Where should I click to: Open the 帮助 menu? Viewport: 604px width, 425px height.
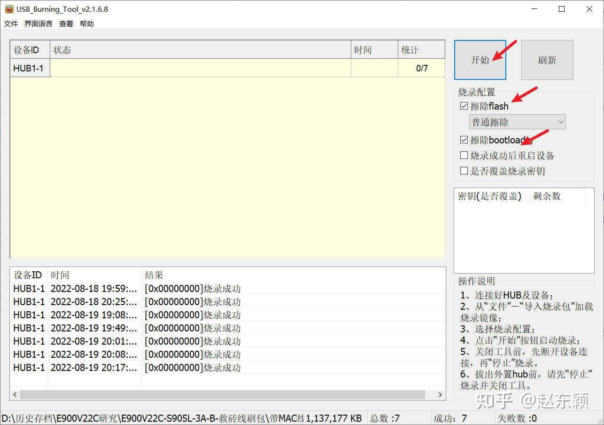tap(86, 24)
